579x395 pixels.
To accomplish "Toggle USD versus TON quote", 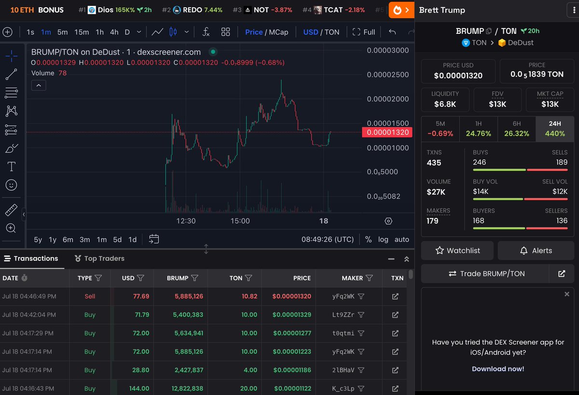I will point(321,32).
